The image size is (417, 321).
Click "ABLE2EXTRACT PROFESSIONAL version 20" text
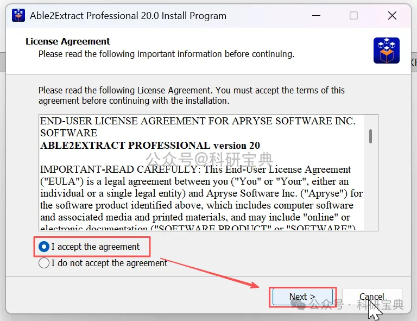click(150, 146)
